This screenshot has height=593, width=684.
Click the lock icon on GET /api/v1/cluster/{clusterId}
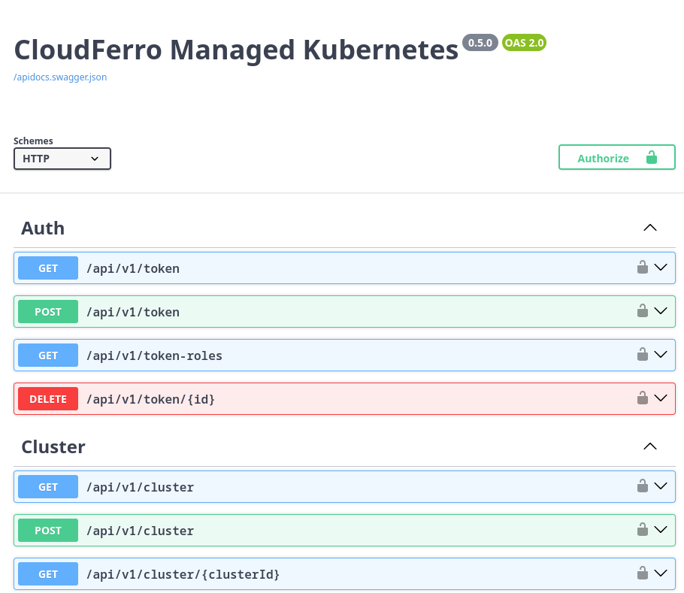(643, 573)
